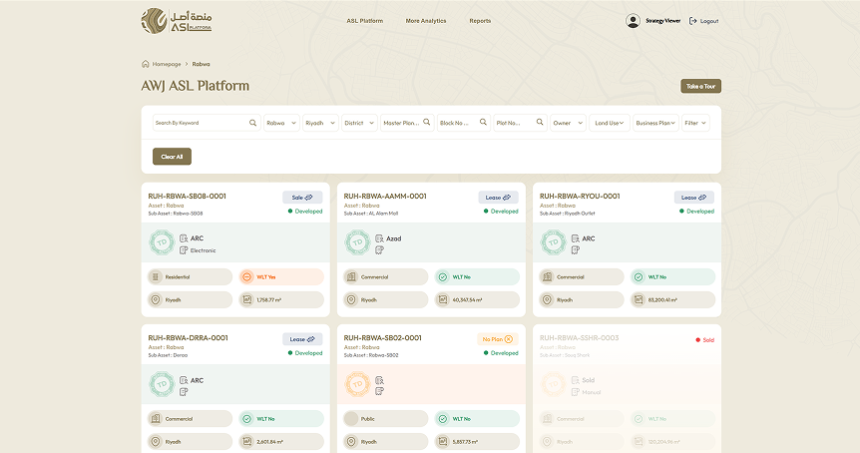Click Lease badge on RUH-RBWA-RYOU-0001

tap(693, 198)
